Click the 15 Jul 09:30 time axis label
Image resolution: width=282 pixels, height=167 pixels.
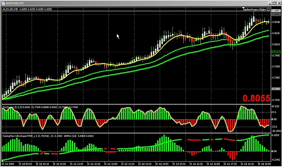[25, 164]
